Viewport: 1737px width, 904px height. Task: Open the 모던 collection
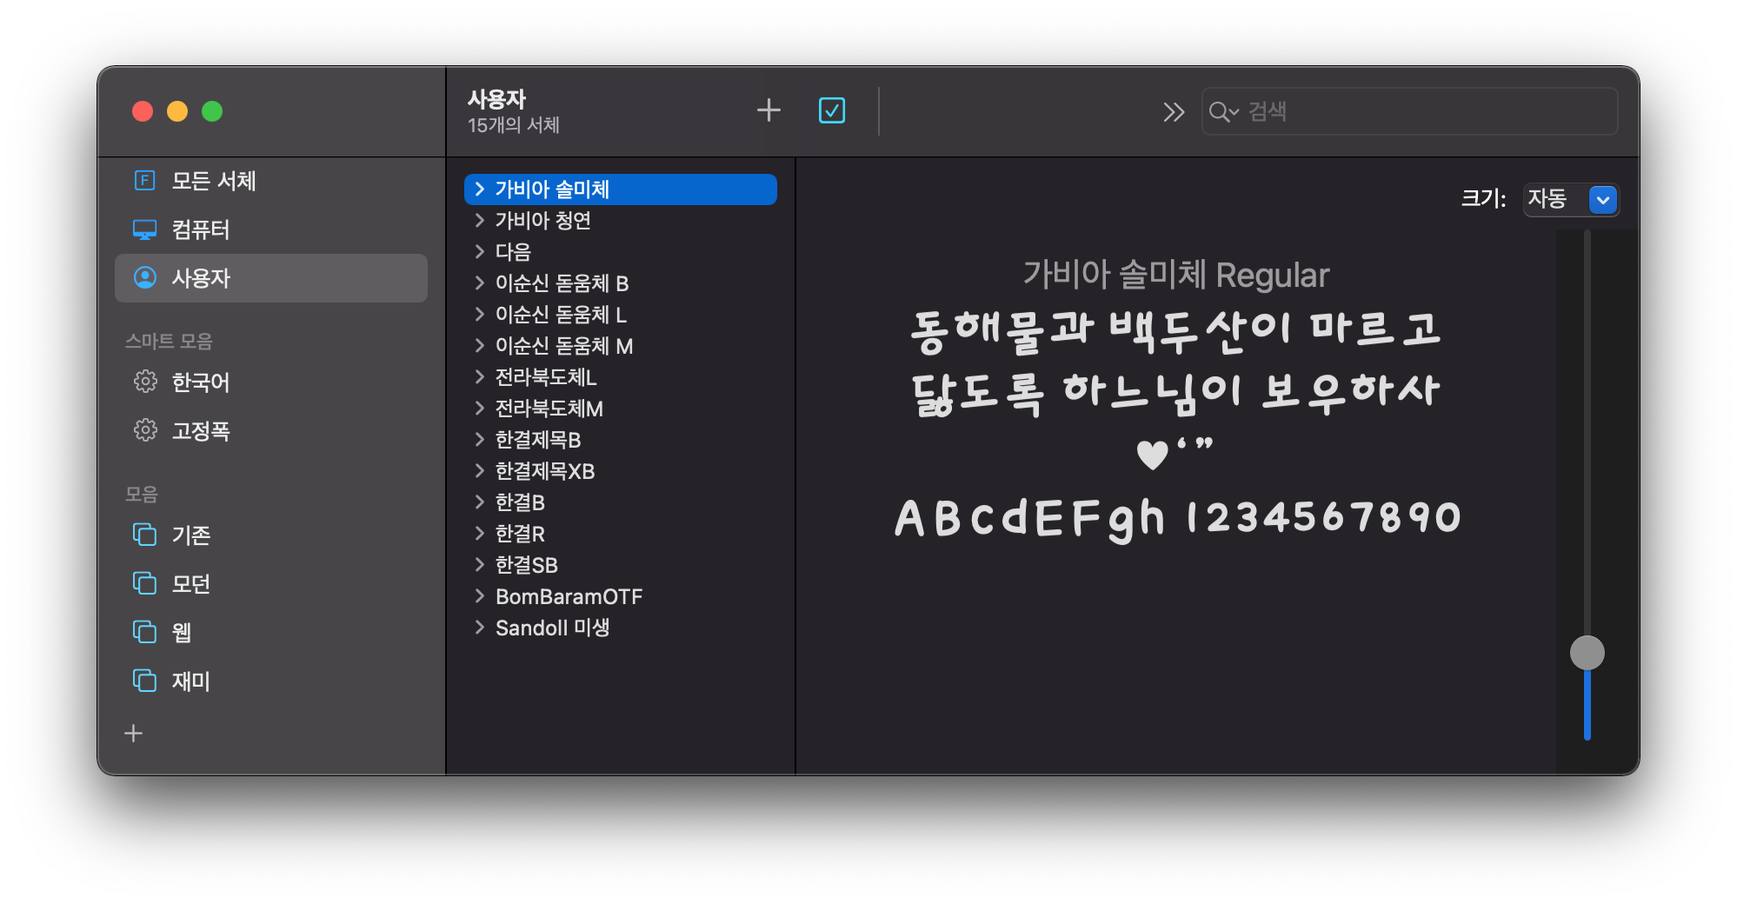point(271,584)
